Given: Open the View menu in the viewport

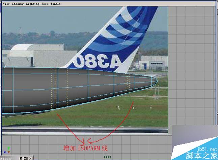Looking at the screenshot, I should click(6, 4).
